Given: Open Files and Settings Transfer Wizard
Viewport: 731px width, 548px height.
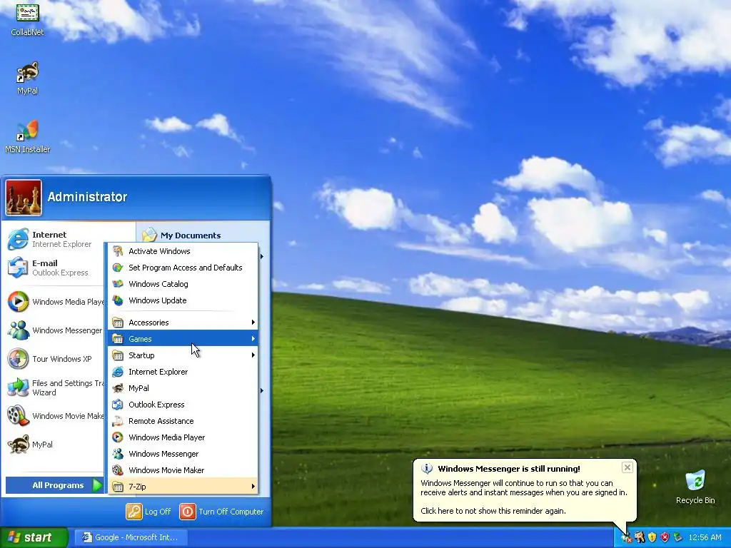Looking at the screenshot, I should [x=55, y=387].
